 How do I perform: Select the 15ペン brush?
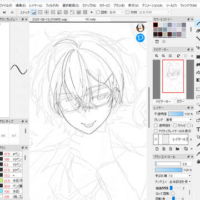click(11, 164)
